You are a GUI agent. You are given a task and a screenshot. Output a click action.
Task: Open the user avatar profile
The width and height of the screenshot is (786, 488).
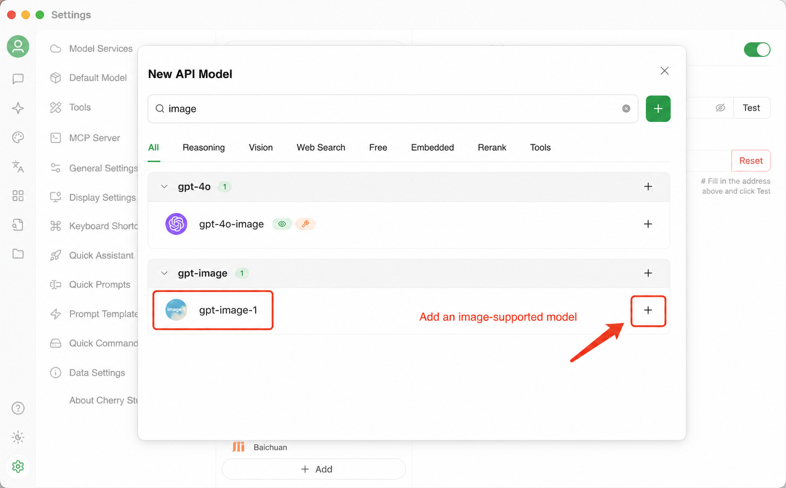click(x=18, y=46)
